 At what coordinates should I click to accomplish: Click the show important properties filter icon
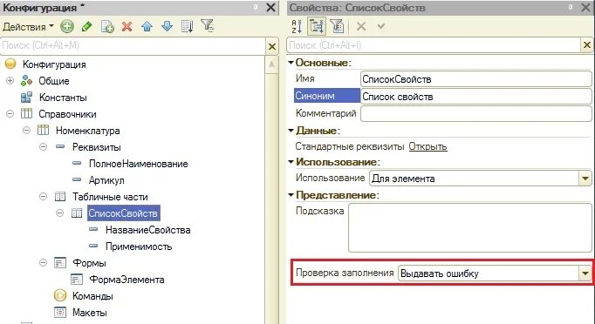click(x=337, y=26)
